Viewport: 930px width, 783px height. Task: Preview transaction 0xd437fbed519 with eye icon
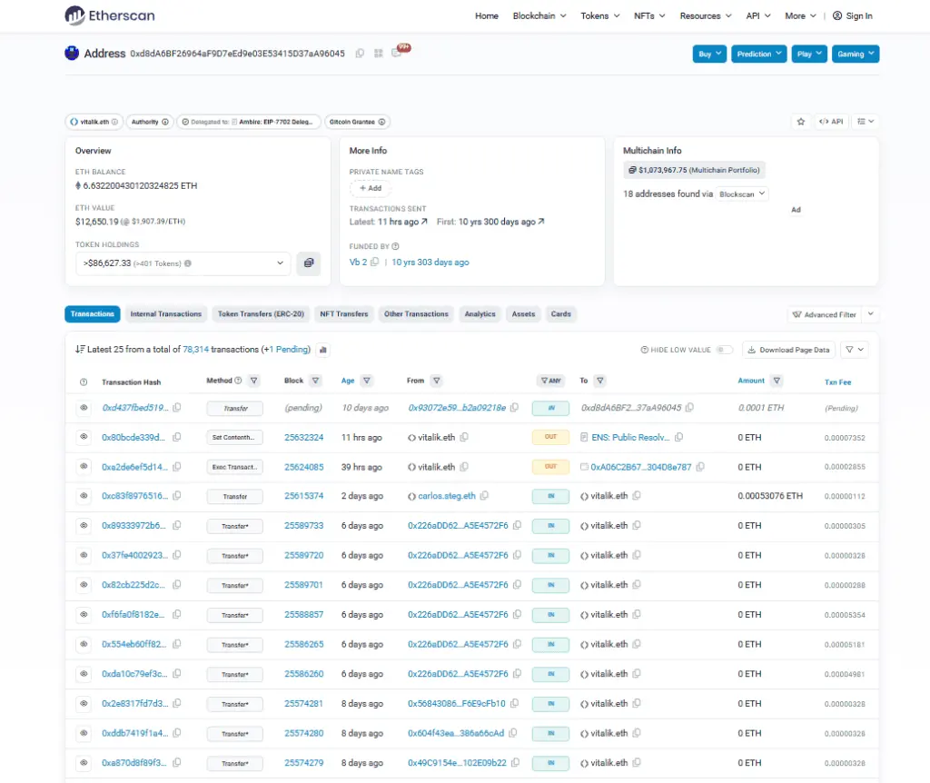[x=84, y=408]
